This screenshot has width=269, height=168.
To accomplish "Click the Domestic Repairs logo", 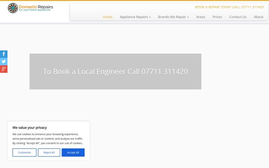I will point(30,8).
